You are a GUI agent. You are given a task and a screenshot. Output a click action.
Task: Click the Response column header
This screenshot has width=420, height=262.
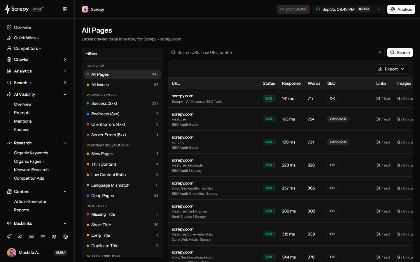pyautogui.click(x=291, y=83)
